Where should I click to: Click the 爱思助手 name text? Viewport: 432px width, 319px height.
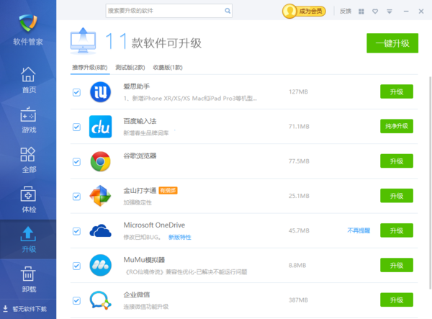tap(137, 86)
